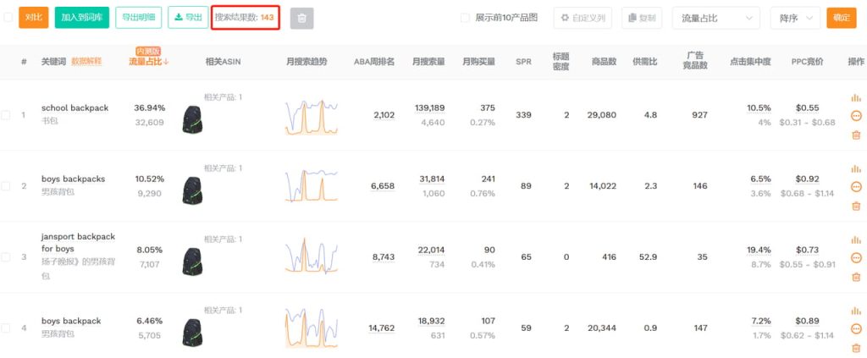Delete the boys backpacks keyword row
867x358 pixels.
(855, 206)
